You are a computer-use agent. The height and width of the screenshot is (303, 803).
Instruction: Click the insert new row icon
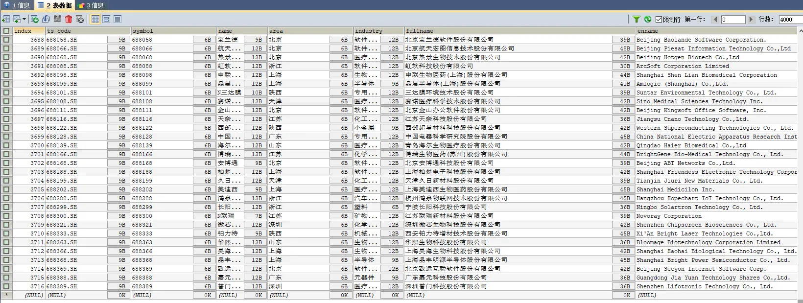click(35, 19)
